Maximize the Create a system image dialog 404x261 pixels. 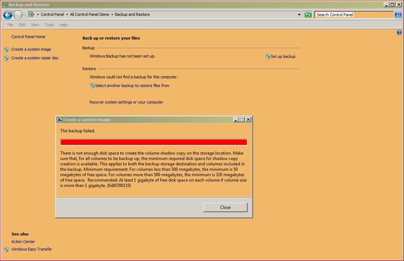pyautogui.click(x=242, y=120)
